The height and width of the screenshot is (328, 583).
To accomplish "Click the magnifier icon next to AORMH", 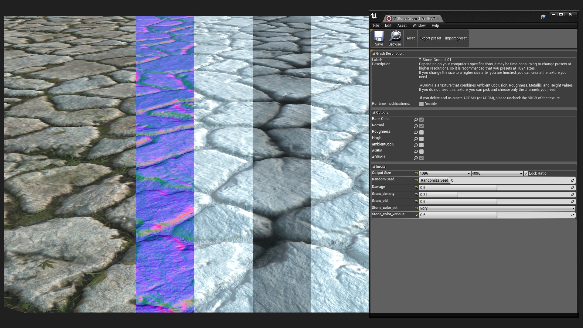I will [x=416, y=158].
